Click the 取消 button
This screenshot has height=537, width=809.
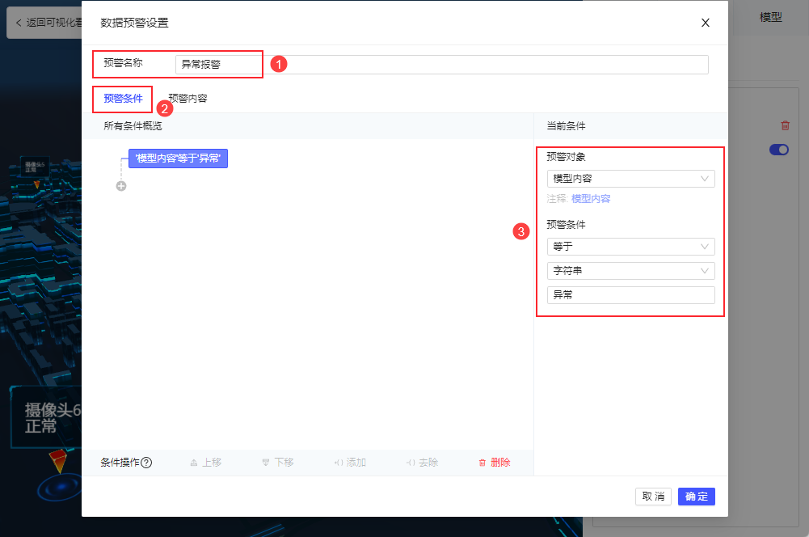click(x=653, y=497)
